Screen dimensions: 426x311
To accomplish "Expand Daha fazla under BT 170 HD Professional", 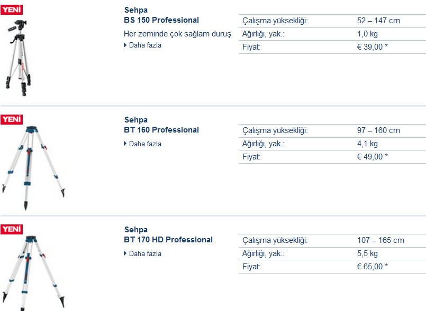I will [145, 253].
